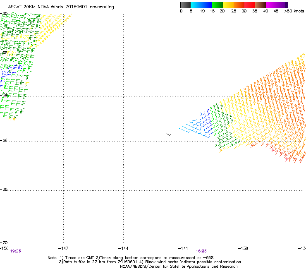The width and height of the screenshot is (306, 269).
Task: Click the latitude label '-64'
Action: pyautogui.click(x=4, y=95)
